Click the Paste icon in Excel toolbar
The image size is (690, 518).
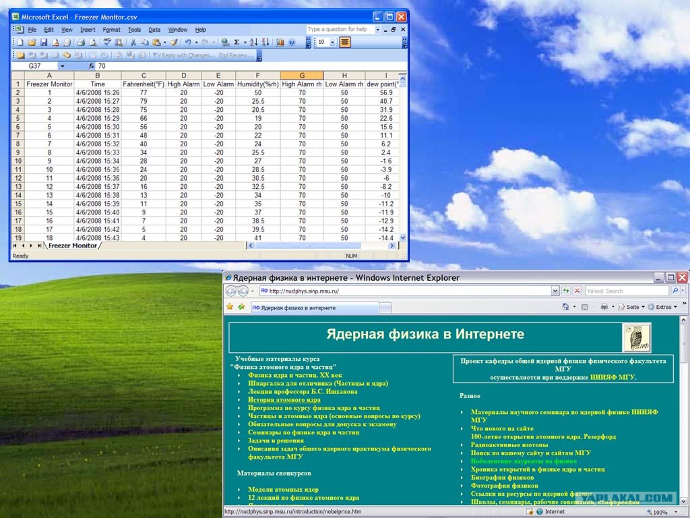(156, 42)
